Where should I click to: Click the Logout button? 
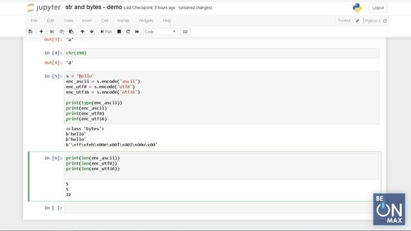(x=378, y=8)
